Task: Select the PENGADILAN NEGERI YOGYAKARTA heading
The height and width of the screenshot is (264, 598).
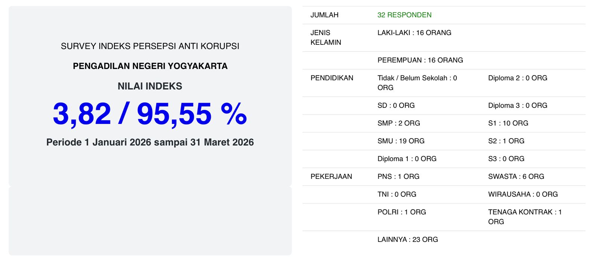Action: click(x=150, y=66)
